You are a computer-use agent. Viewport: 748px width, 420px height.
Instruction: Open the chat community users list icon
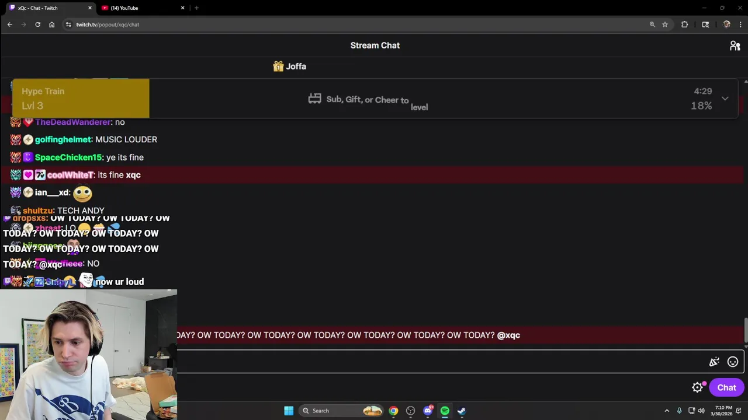coord(735,45)
